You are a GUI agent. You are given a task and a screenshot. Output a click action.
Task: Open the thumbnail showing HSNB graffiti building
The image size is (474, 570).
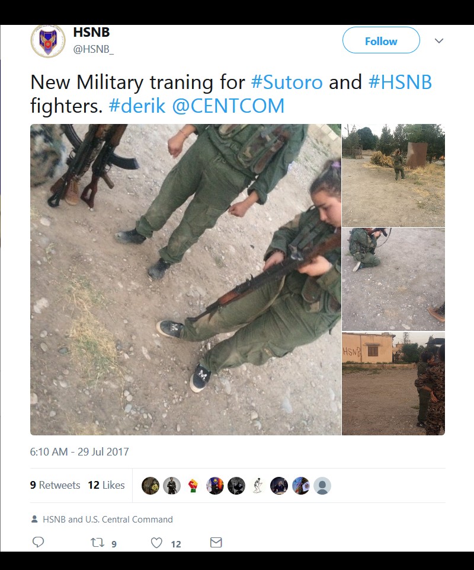pyautogui.click(x=393, y=384)
